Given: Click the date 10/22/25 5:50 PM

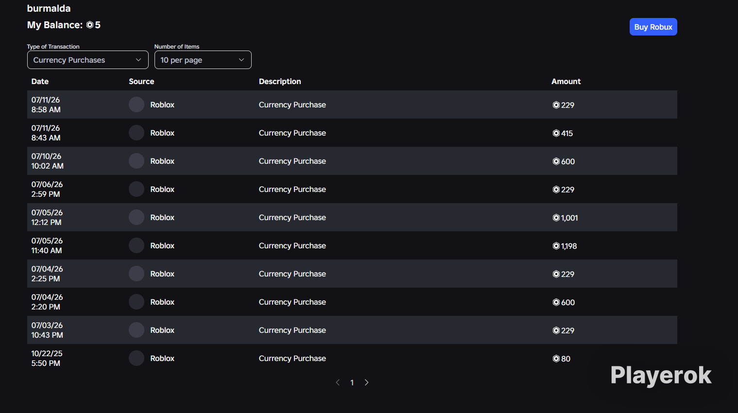Looking at the screenshot, I should coord(47,358).
